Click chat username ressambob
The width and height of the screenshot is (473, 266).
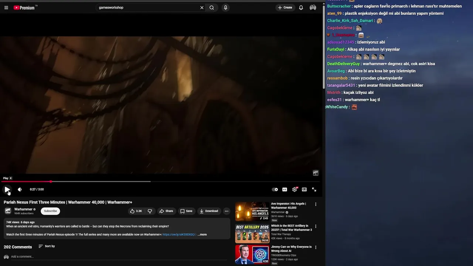[x=337, y=78]
